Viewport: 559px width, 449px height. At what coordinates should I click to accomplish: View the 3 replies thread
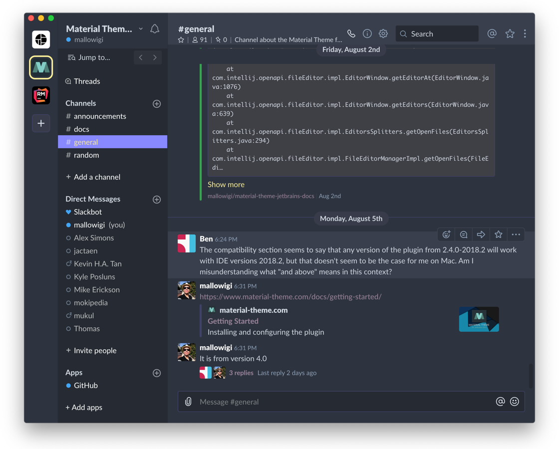pos(241,373)
